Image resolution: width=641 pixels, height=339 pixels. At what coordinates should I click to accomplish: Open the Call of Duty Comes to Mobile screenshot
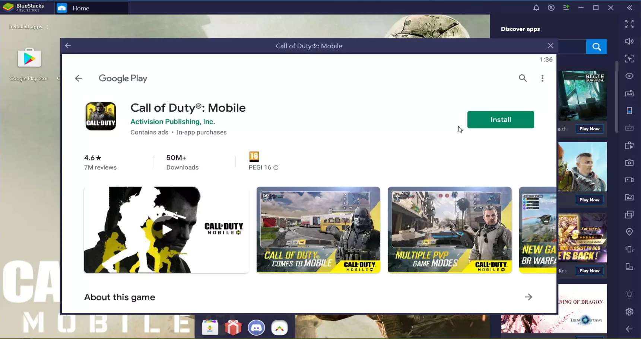tap(318, 230)
